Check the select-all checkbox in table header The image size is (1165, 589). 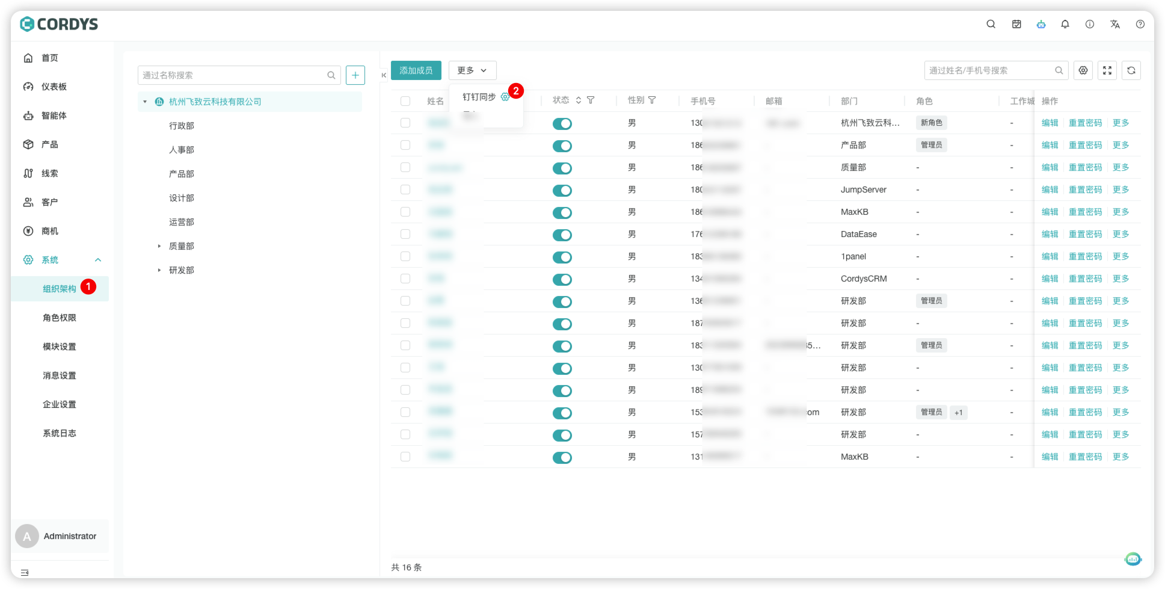[x=405, y=101]
